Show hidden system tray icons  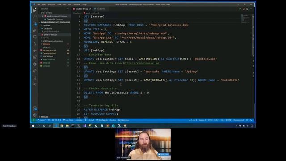pos(236,126)
